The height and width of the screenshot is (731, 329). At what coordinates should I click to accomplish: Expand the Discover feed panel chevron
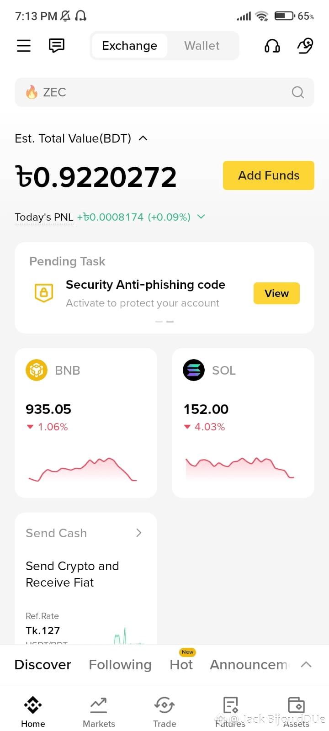306,665
